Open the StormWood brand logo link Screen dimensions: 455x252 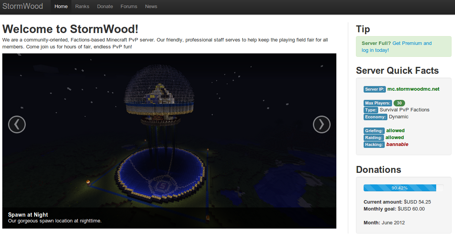point(23,7)
